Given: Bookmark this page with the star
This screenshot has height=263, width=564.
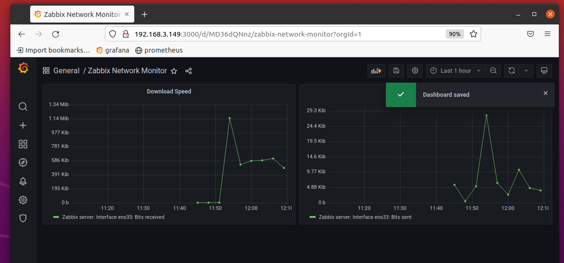Looking at the screenshot, I should (474, 34).
